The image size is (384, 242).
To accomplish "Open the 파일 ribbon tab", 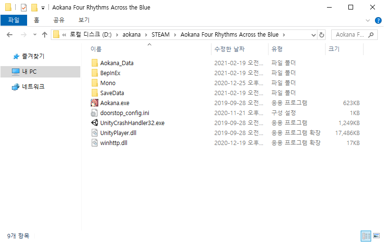I will (x=14, y=20).
